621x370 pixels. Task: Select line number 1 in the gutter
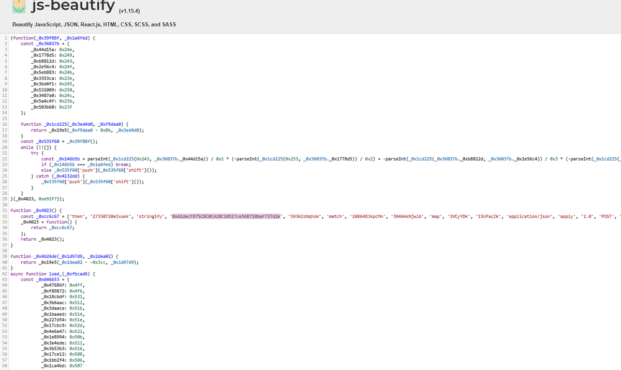[5, 38]
